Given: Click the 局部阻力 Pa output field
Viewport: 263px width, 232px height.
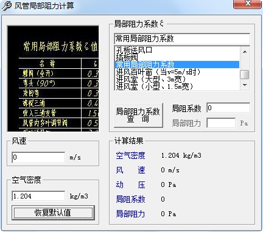Looking at the screenshot, I should (221, 123).
